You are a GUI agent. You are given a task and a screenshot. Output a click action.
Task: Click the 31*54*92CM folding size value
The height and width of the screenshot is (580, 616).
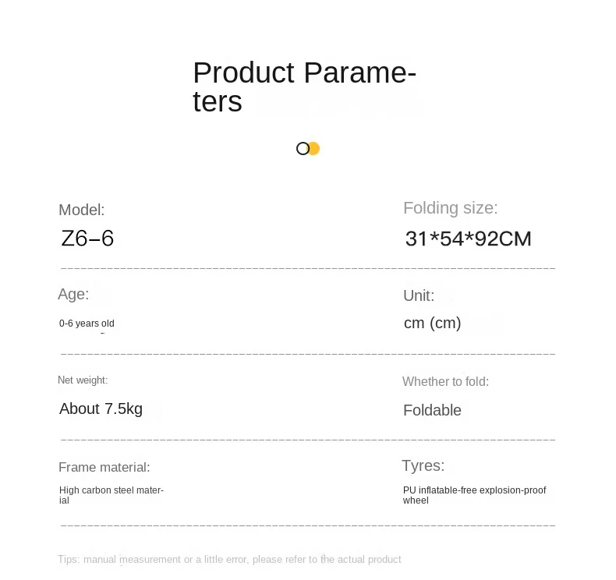pyautogui.click(x=468, y=239)
